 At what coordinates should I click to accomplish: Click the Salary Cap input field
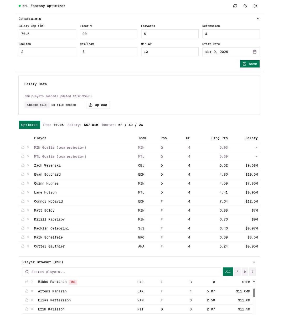[x=47, y=34]
